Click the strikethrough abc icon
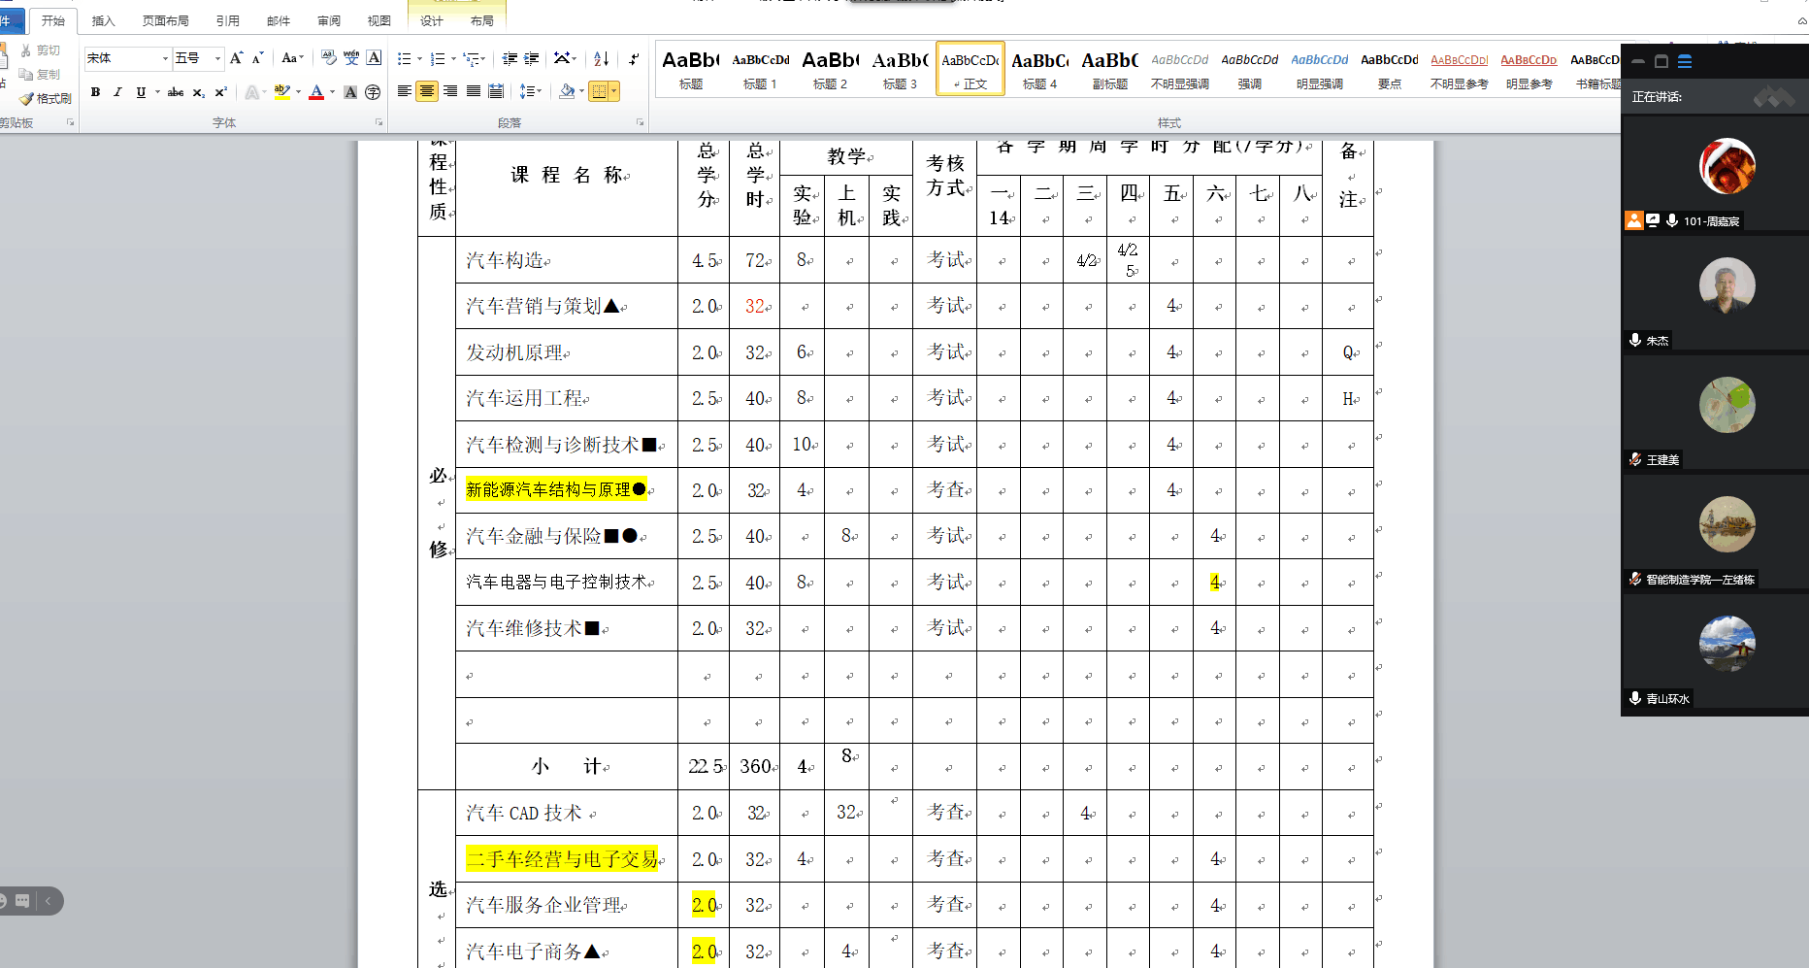Image resolution: width=1809 pixels, height=968 pixels. 176,92
